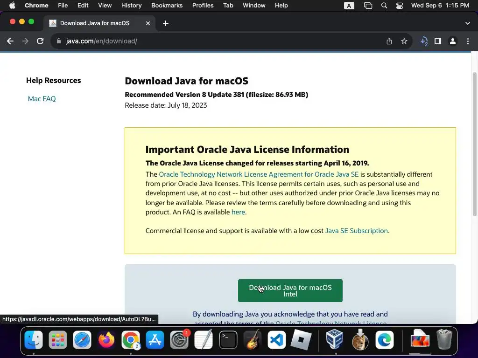478x358 pixels.
Task: Open Chrome downloads indicator
Action: point(424,41)
